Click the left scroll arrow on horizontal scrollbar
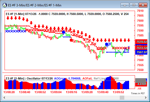The width and height of the screenshot is (150, 102). [x=4, y=98]
